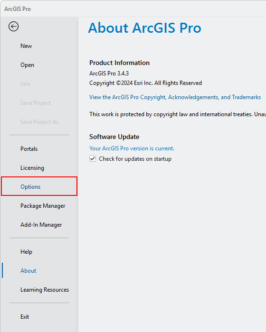Click the ArcGIS Pro title bar text
266x332 pixels.
click(18, 9)
